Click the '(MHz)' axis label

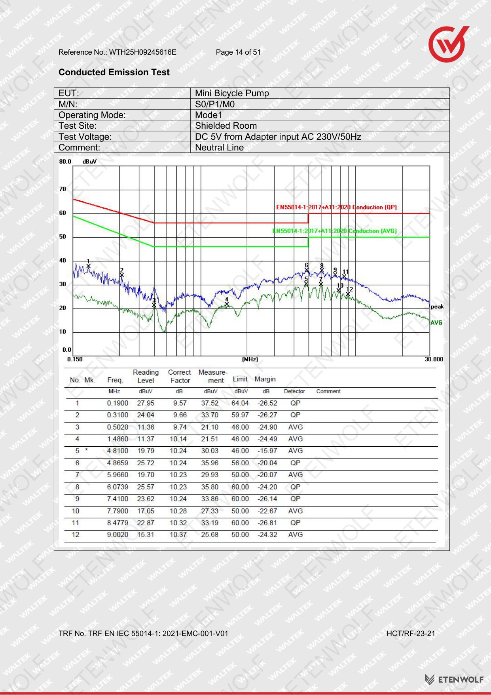point(250,359)
